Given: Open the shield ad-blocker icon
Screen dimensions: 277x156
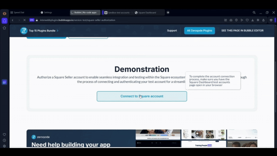Looking at the screenshot, I should click(236, 20).
